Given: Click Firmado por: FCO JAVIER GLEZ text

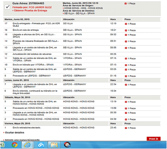Looking at the screenshot, I should (x=32, y=7).
